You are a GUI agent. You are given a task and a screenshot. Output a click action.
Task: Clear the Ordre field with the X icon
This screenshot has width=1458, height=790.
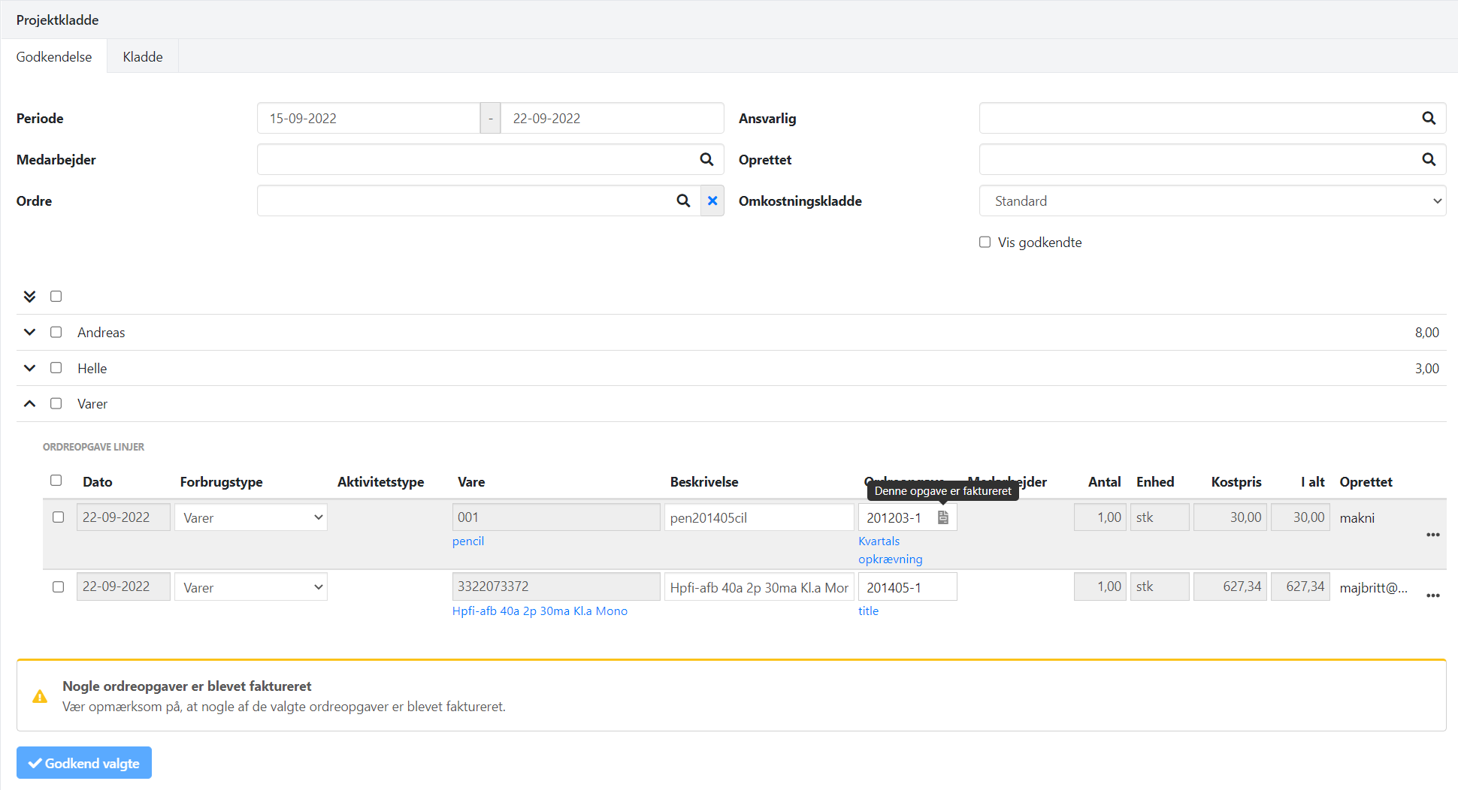(712, 201)
